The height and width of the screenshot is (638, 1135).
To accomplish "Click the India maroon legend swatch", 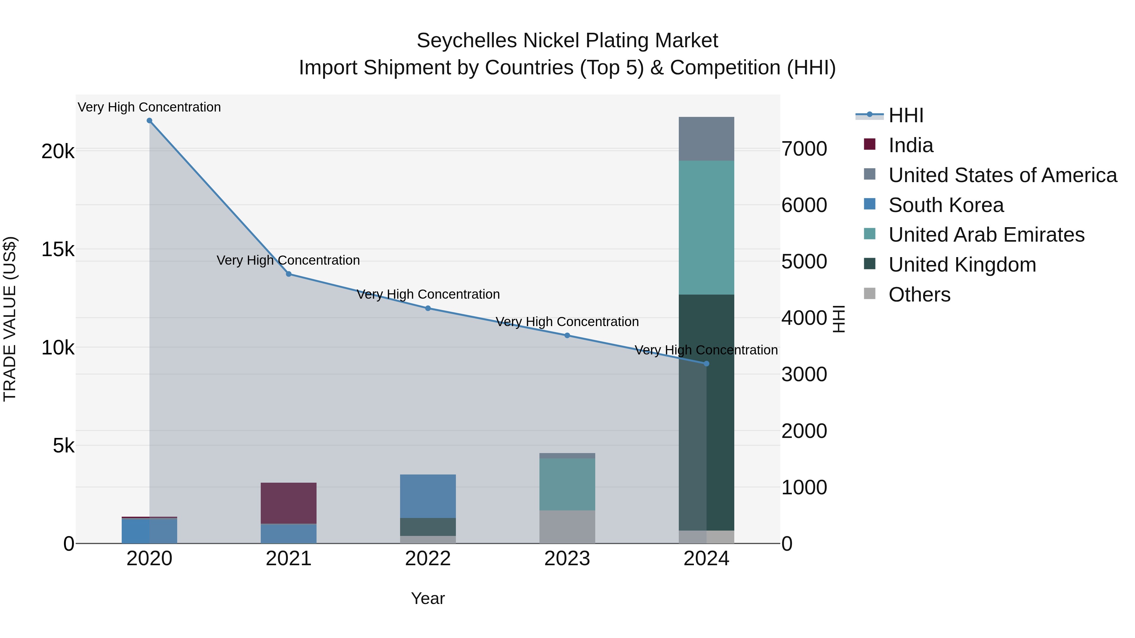I will pos(870,144).
